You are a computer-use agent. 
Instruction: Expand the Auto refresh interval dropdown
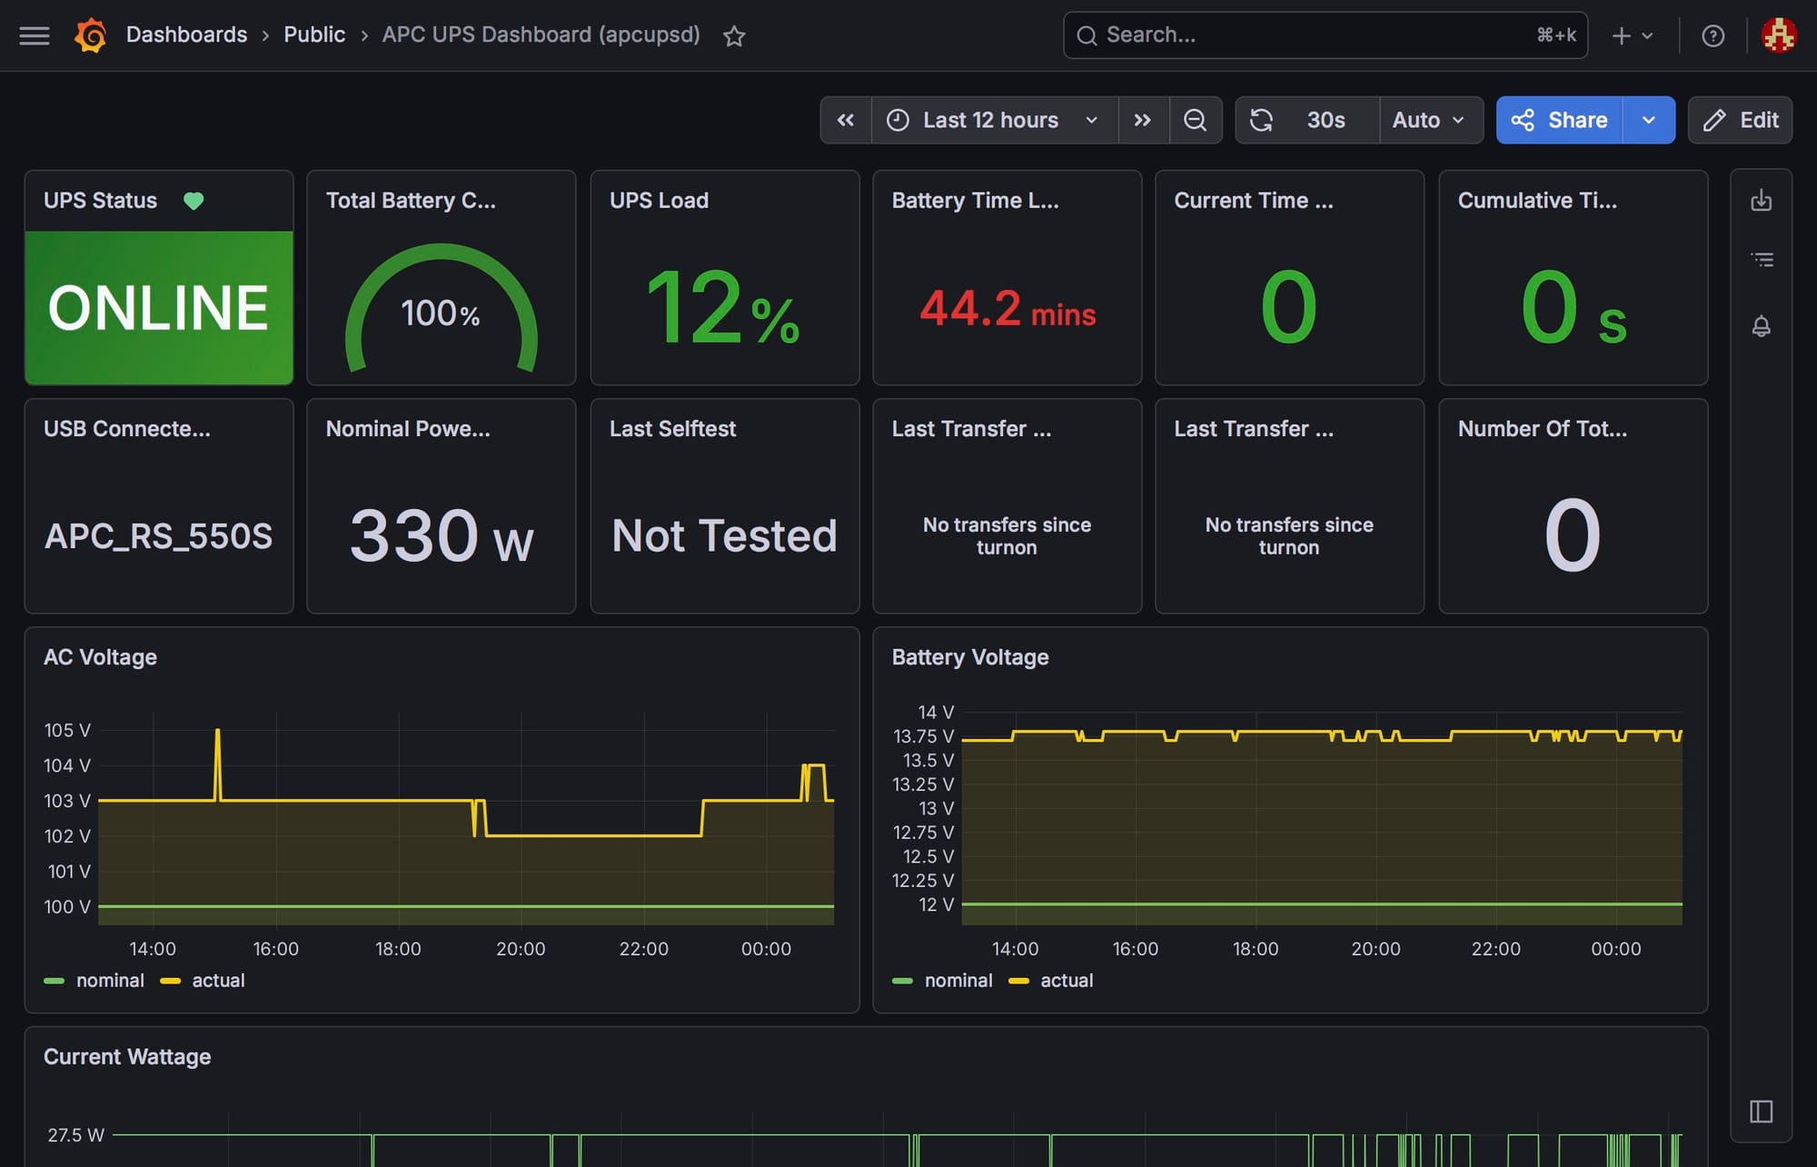(1429, 120)
